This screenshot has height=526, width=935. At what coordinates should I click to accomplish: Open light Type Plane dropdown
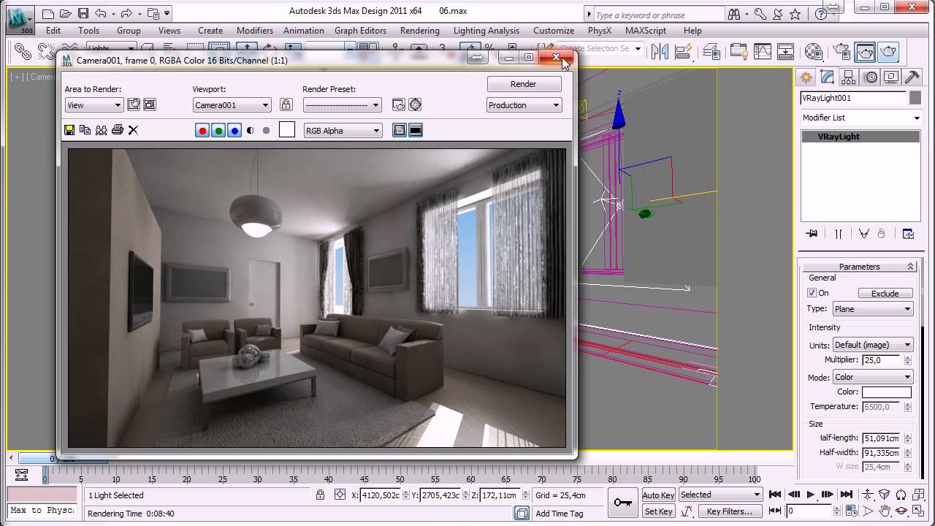[x=872, y=309]
